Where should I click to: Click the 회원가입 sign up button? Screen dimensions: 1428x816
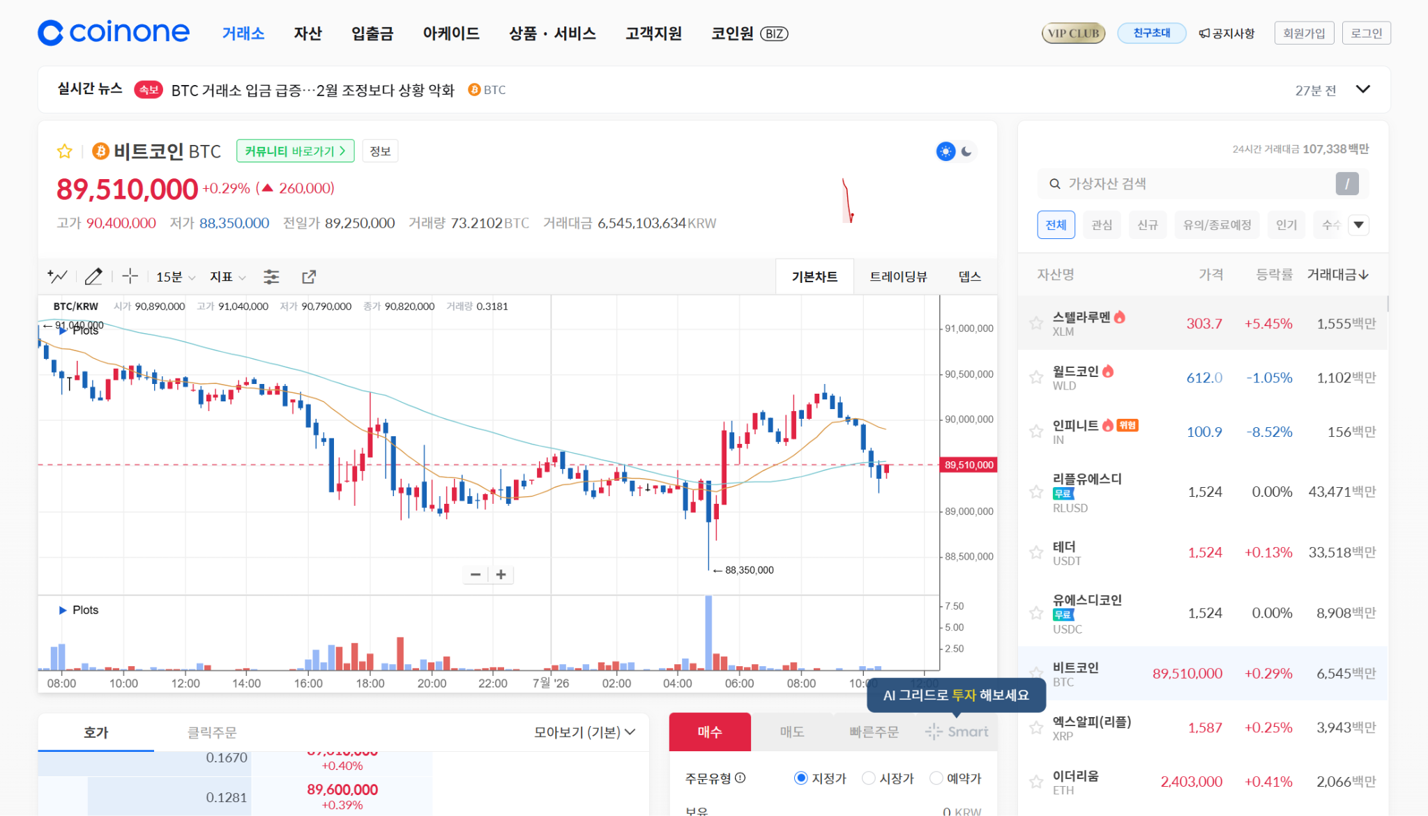(x=1304, y=33)
